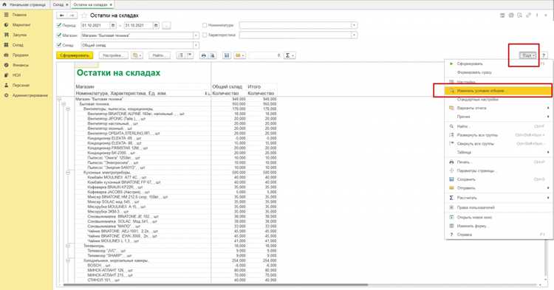
Task: Select Изменить условия отборов menu item
Action: click(497, 91)
